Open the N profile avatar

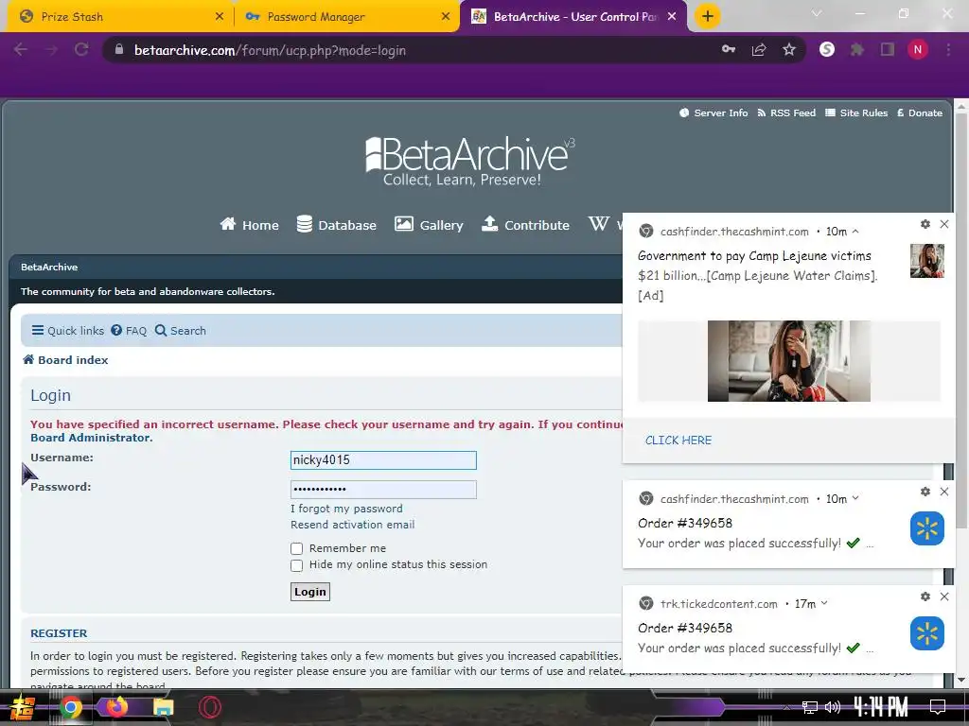918,49
